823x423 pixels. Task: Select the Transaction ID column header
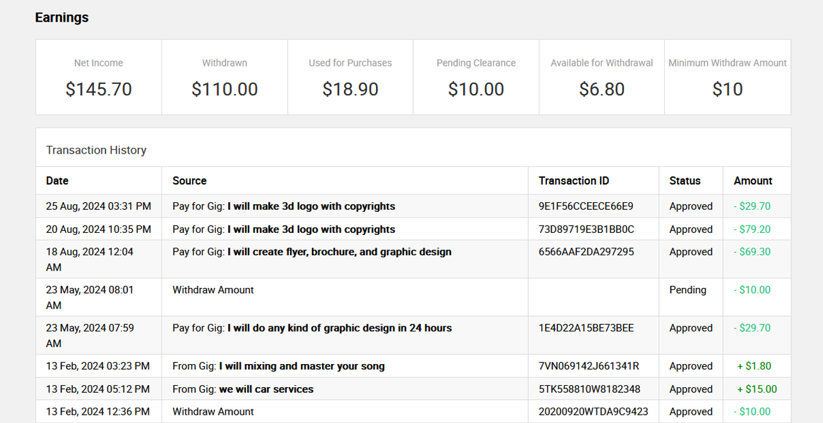[x=574, y=180]
